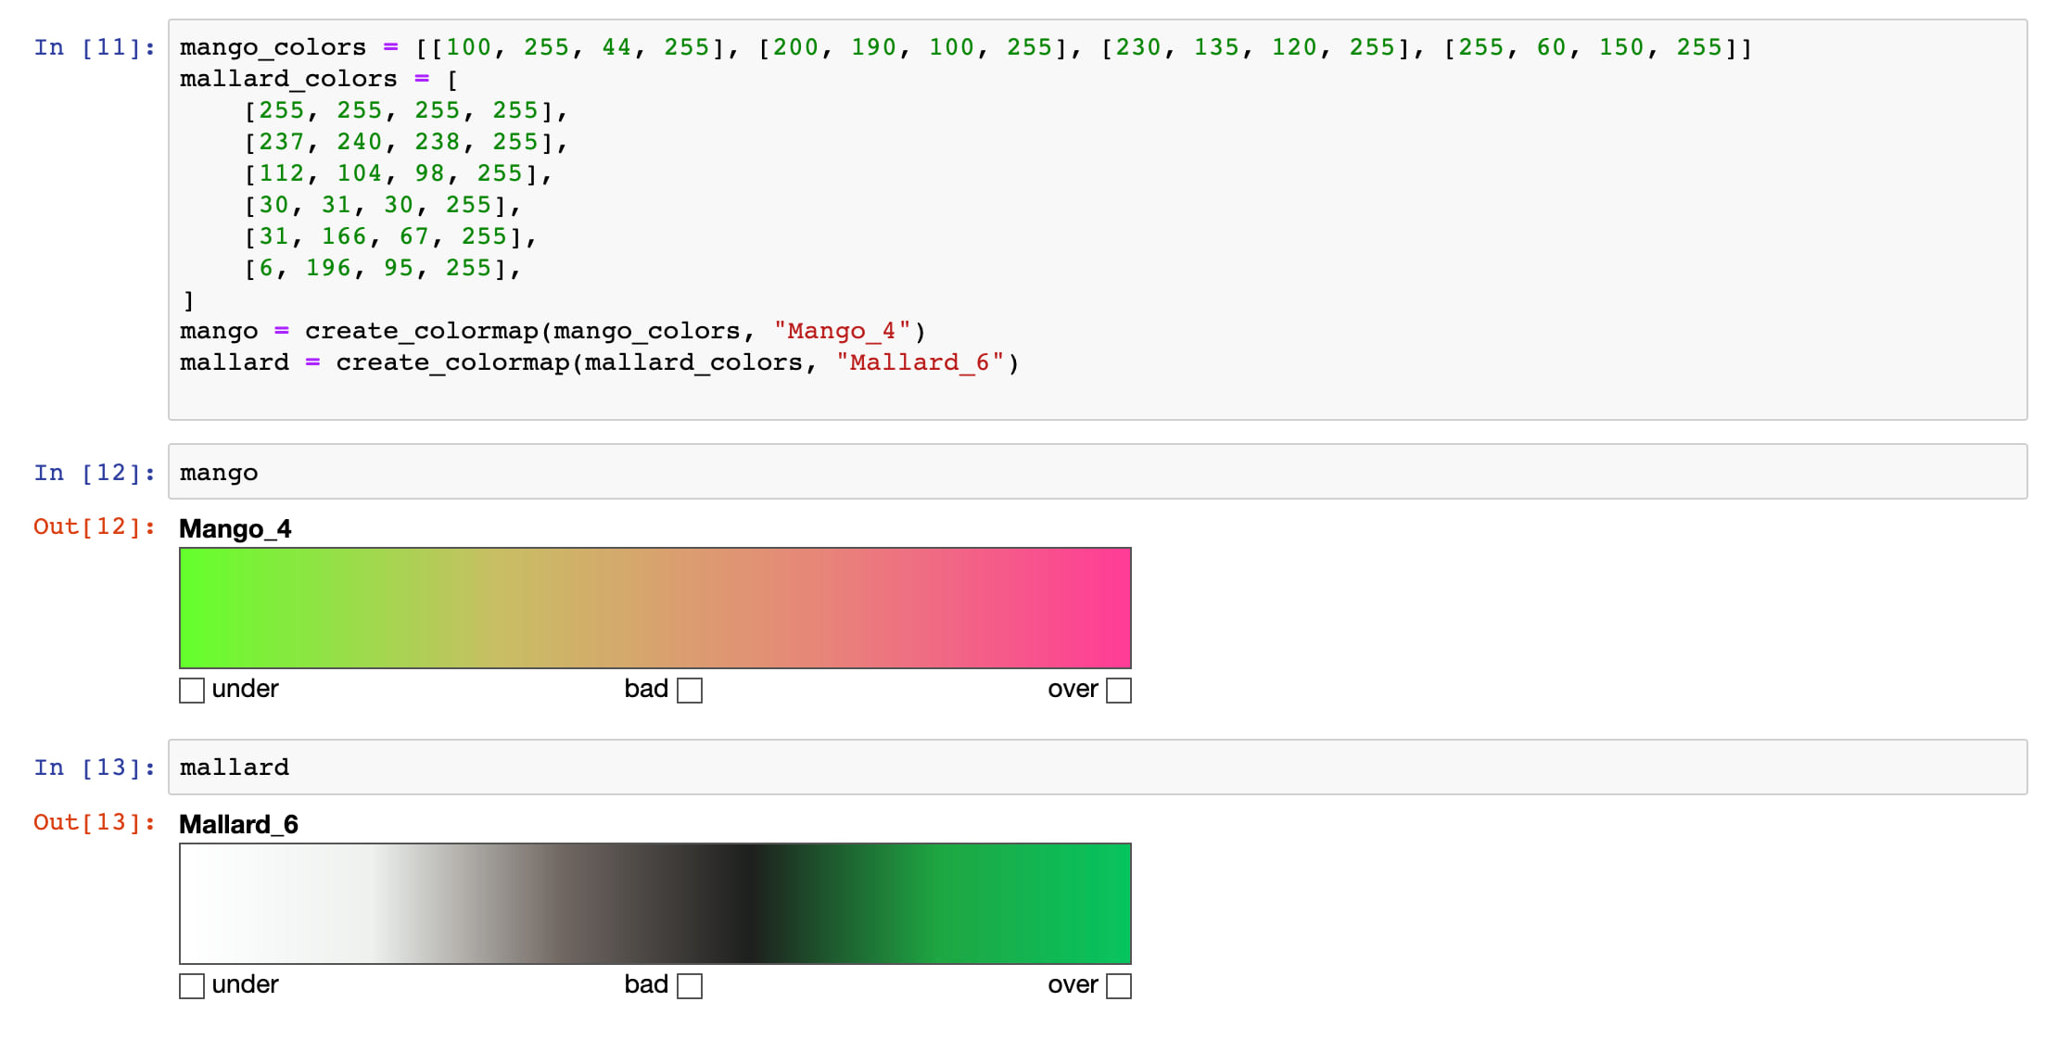Click the Out[12] output prompt
The height and width of the screenshot is (1040, 2058).
95,526
